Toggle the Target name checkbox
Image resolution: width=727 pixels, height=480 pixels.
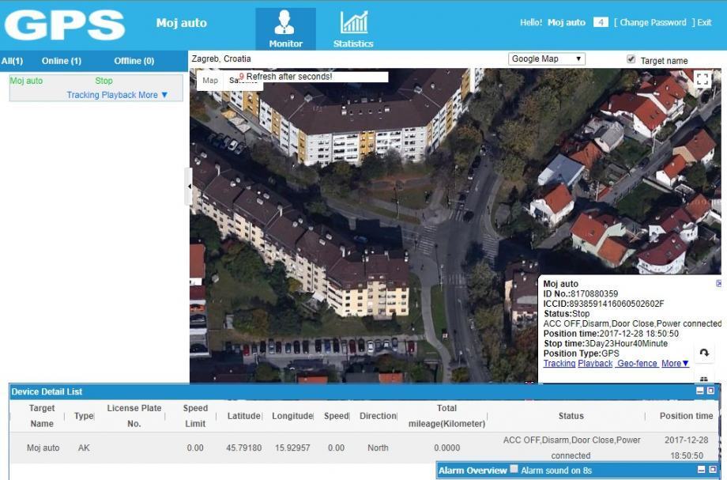point(631,59)
